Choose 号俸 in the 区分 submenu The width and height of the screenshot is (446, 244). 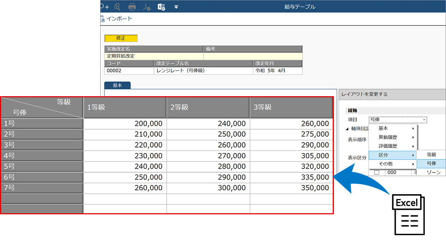(431, 163)
